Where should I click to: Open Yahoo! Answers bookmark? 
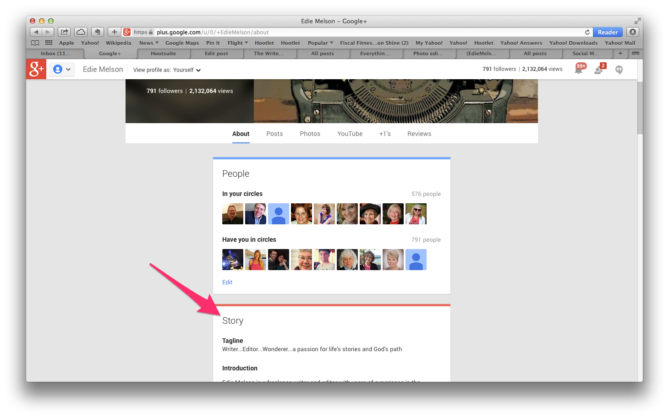tap(521, 43)
